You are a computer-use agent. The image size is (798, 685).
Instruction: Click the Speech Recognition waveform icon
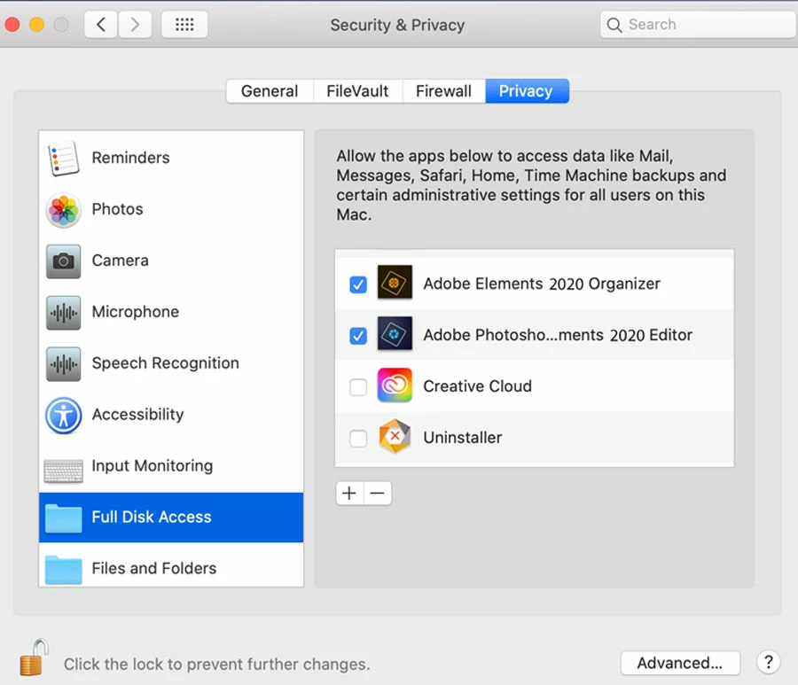(63, 363)
